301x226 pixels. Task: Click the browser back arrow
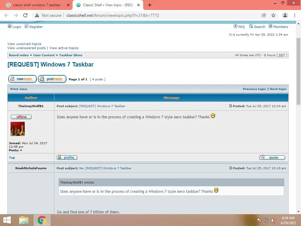click(6, 15)
